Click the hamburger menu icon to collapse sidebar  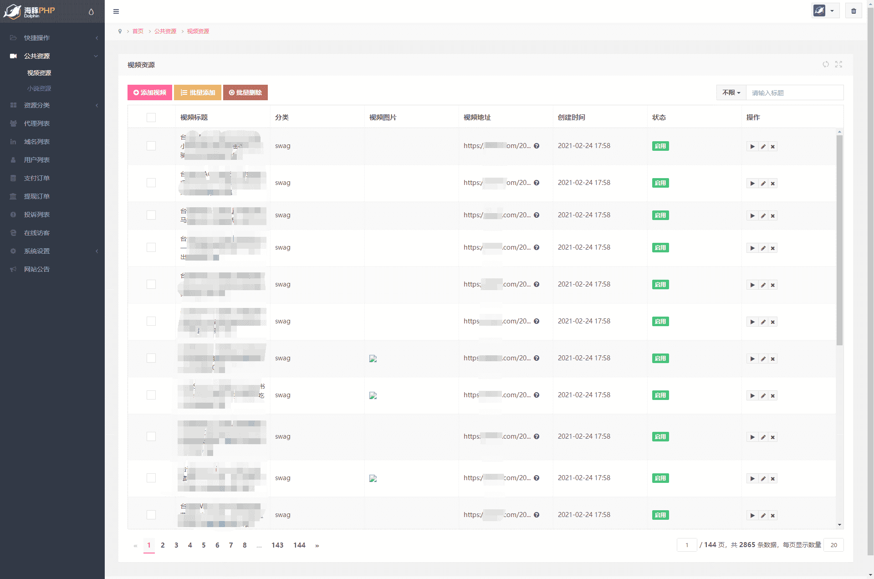pyautogui.click(x=116, y=11)
